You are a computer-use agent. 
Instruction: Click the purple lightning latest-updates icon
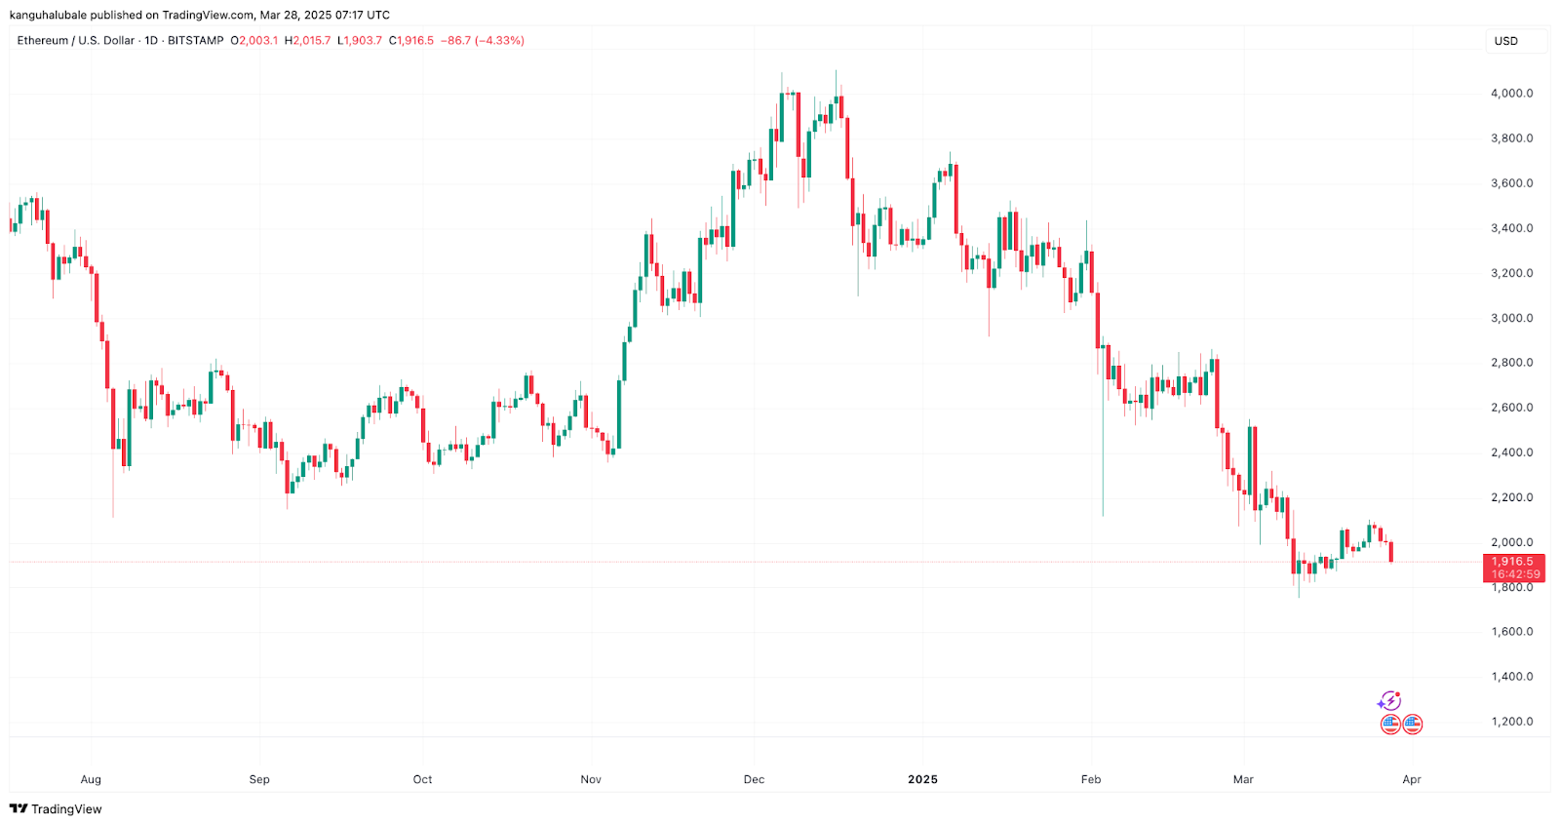1388,701
